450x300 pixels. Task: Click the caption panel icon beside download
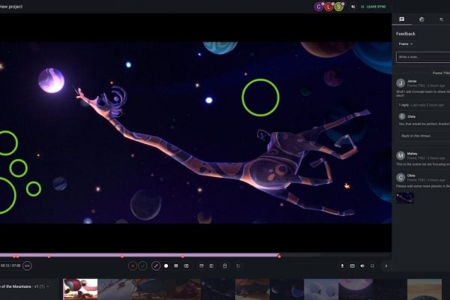click(352, 265)
